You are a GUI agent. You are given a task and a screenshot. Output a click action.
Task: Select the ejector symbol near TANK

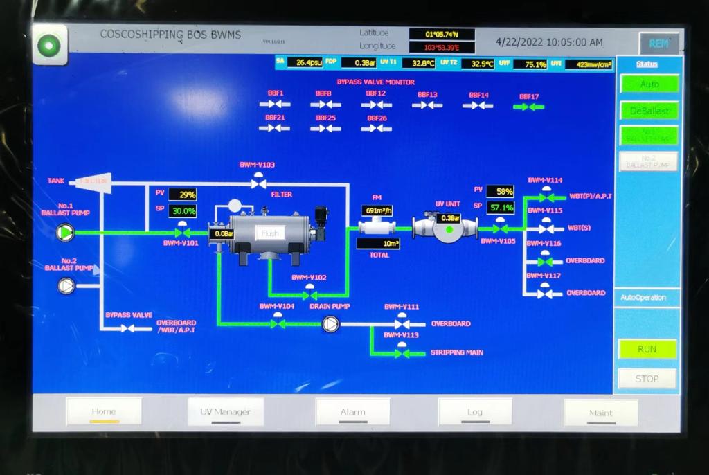point(93,182)
